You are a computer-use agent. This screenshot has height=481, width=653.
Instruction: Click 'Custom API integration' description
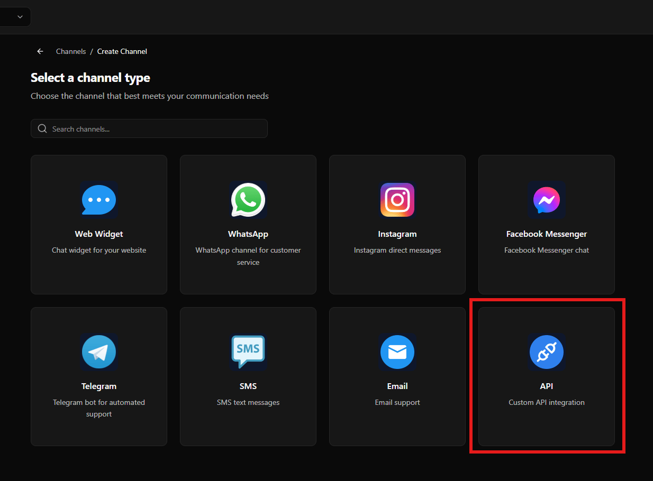[547, 402]
